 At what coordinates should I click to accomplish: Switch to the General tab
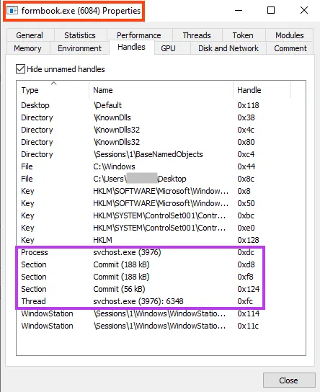click(x=30, y=35)
